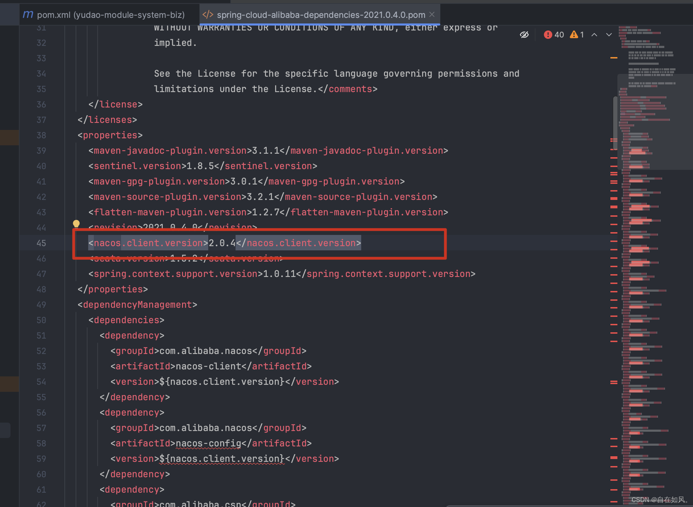Image resolution: width=693 pixels, height=507 pixels.
Task: Click the yellow lightbulb quick-fix icon
Action: [76, 224]
